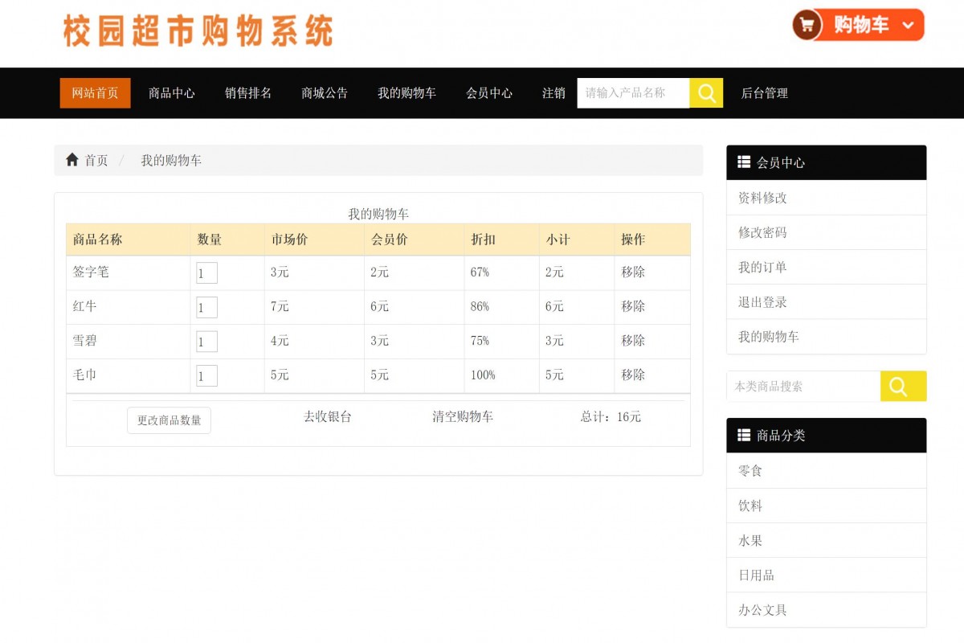Screen dimensions: 964x643
Task: Remove 红牛 using its 移除 link
Action: click(x=631, y=306)
